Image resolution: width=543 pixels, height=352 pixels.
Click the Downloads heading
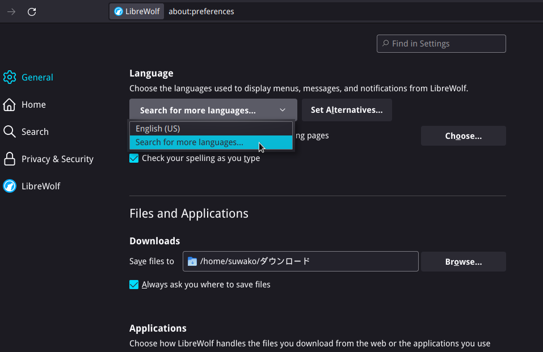154,241
